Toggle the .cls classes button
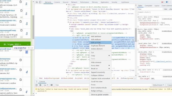This screenshot has width=172, height=96. point(170,9)
